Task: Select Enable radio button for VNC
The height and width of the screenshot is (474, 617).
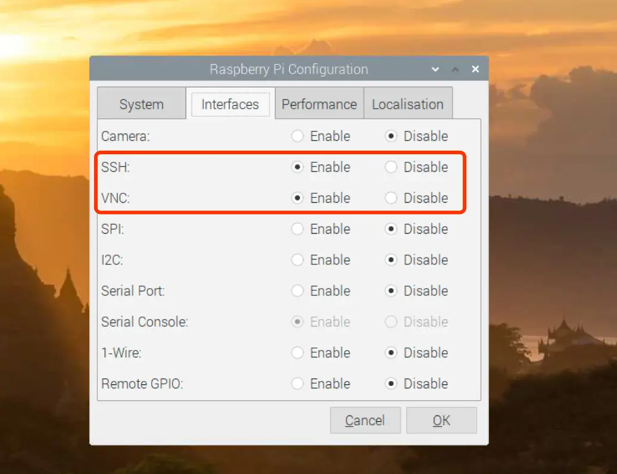Action: [x=298, y=198]
